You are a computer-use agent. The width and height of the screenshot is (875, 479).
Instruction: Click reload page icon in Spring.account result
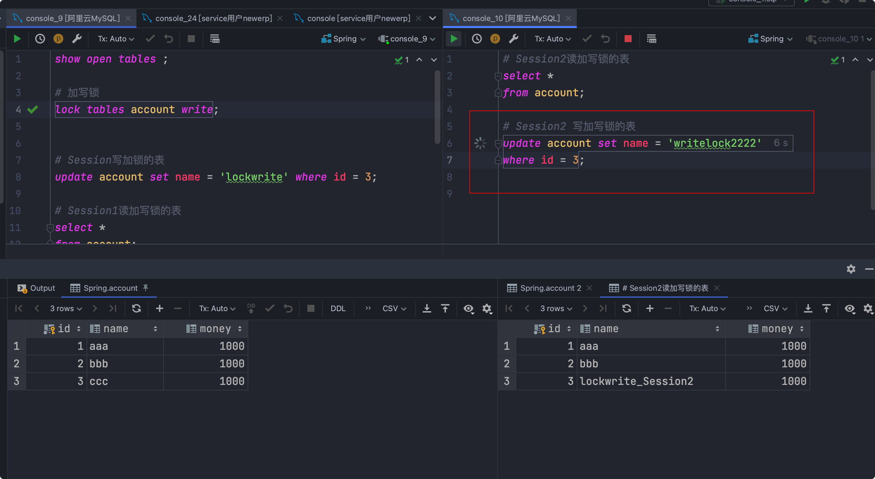point(136,308)
